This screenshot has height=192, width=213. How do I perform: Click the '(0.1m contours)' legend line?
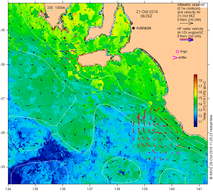pyautogui.click(x=189, y=9)
